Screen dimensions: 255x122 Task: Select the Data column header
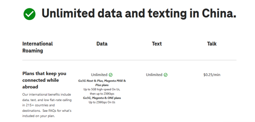pyautogui.click(x=102, y=44)
